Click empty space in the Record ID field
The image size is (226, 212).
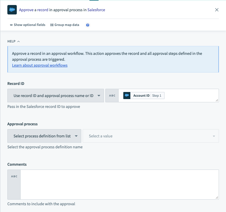pos(191,96)
